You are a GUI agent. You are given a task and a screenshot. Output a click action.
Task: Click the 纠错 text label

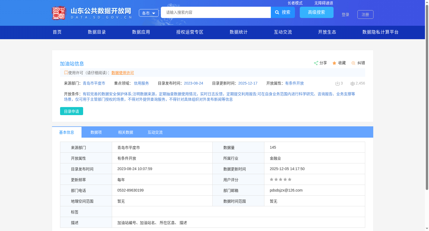[x=361, y=63]
